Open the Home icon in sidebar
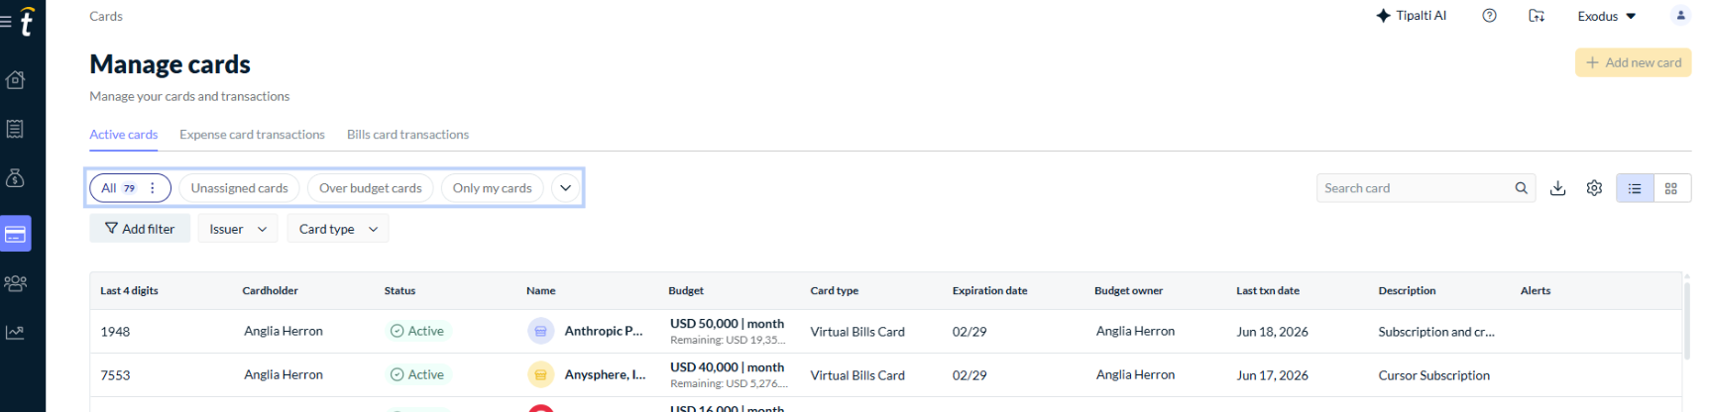 coord(15,79)
